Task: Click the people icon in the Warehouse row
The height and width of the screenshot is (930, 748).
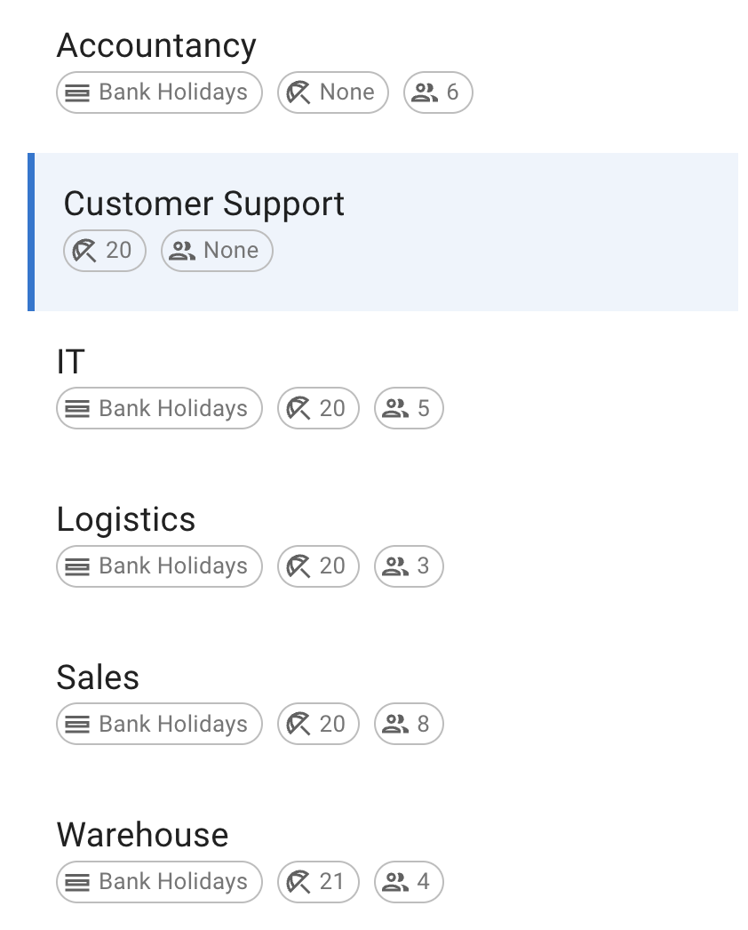Action: [395, 882]
